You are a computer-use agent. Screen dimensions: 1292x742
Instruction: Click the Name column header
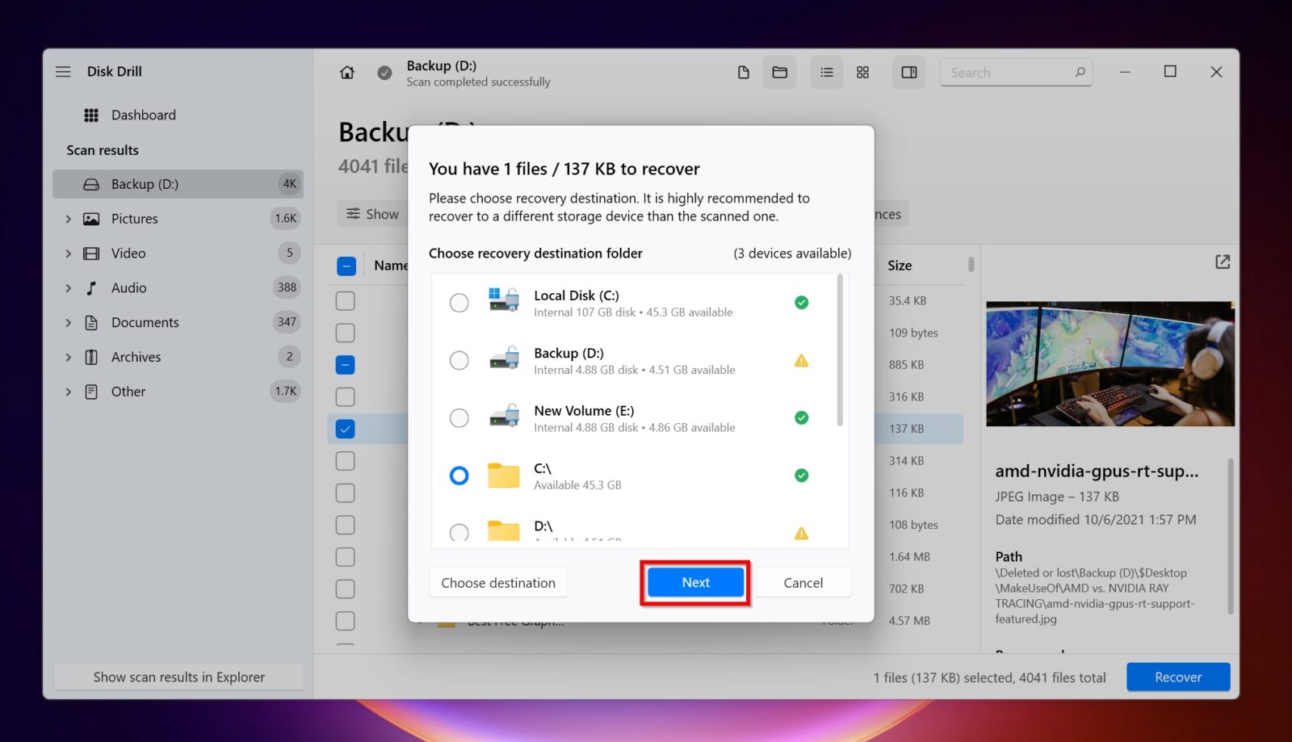pyautogui.click(x=391, y=266)
